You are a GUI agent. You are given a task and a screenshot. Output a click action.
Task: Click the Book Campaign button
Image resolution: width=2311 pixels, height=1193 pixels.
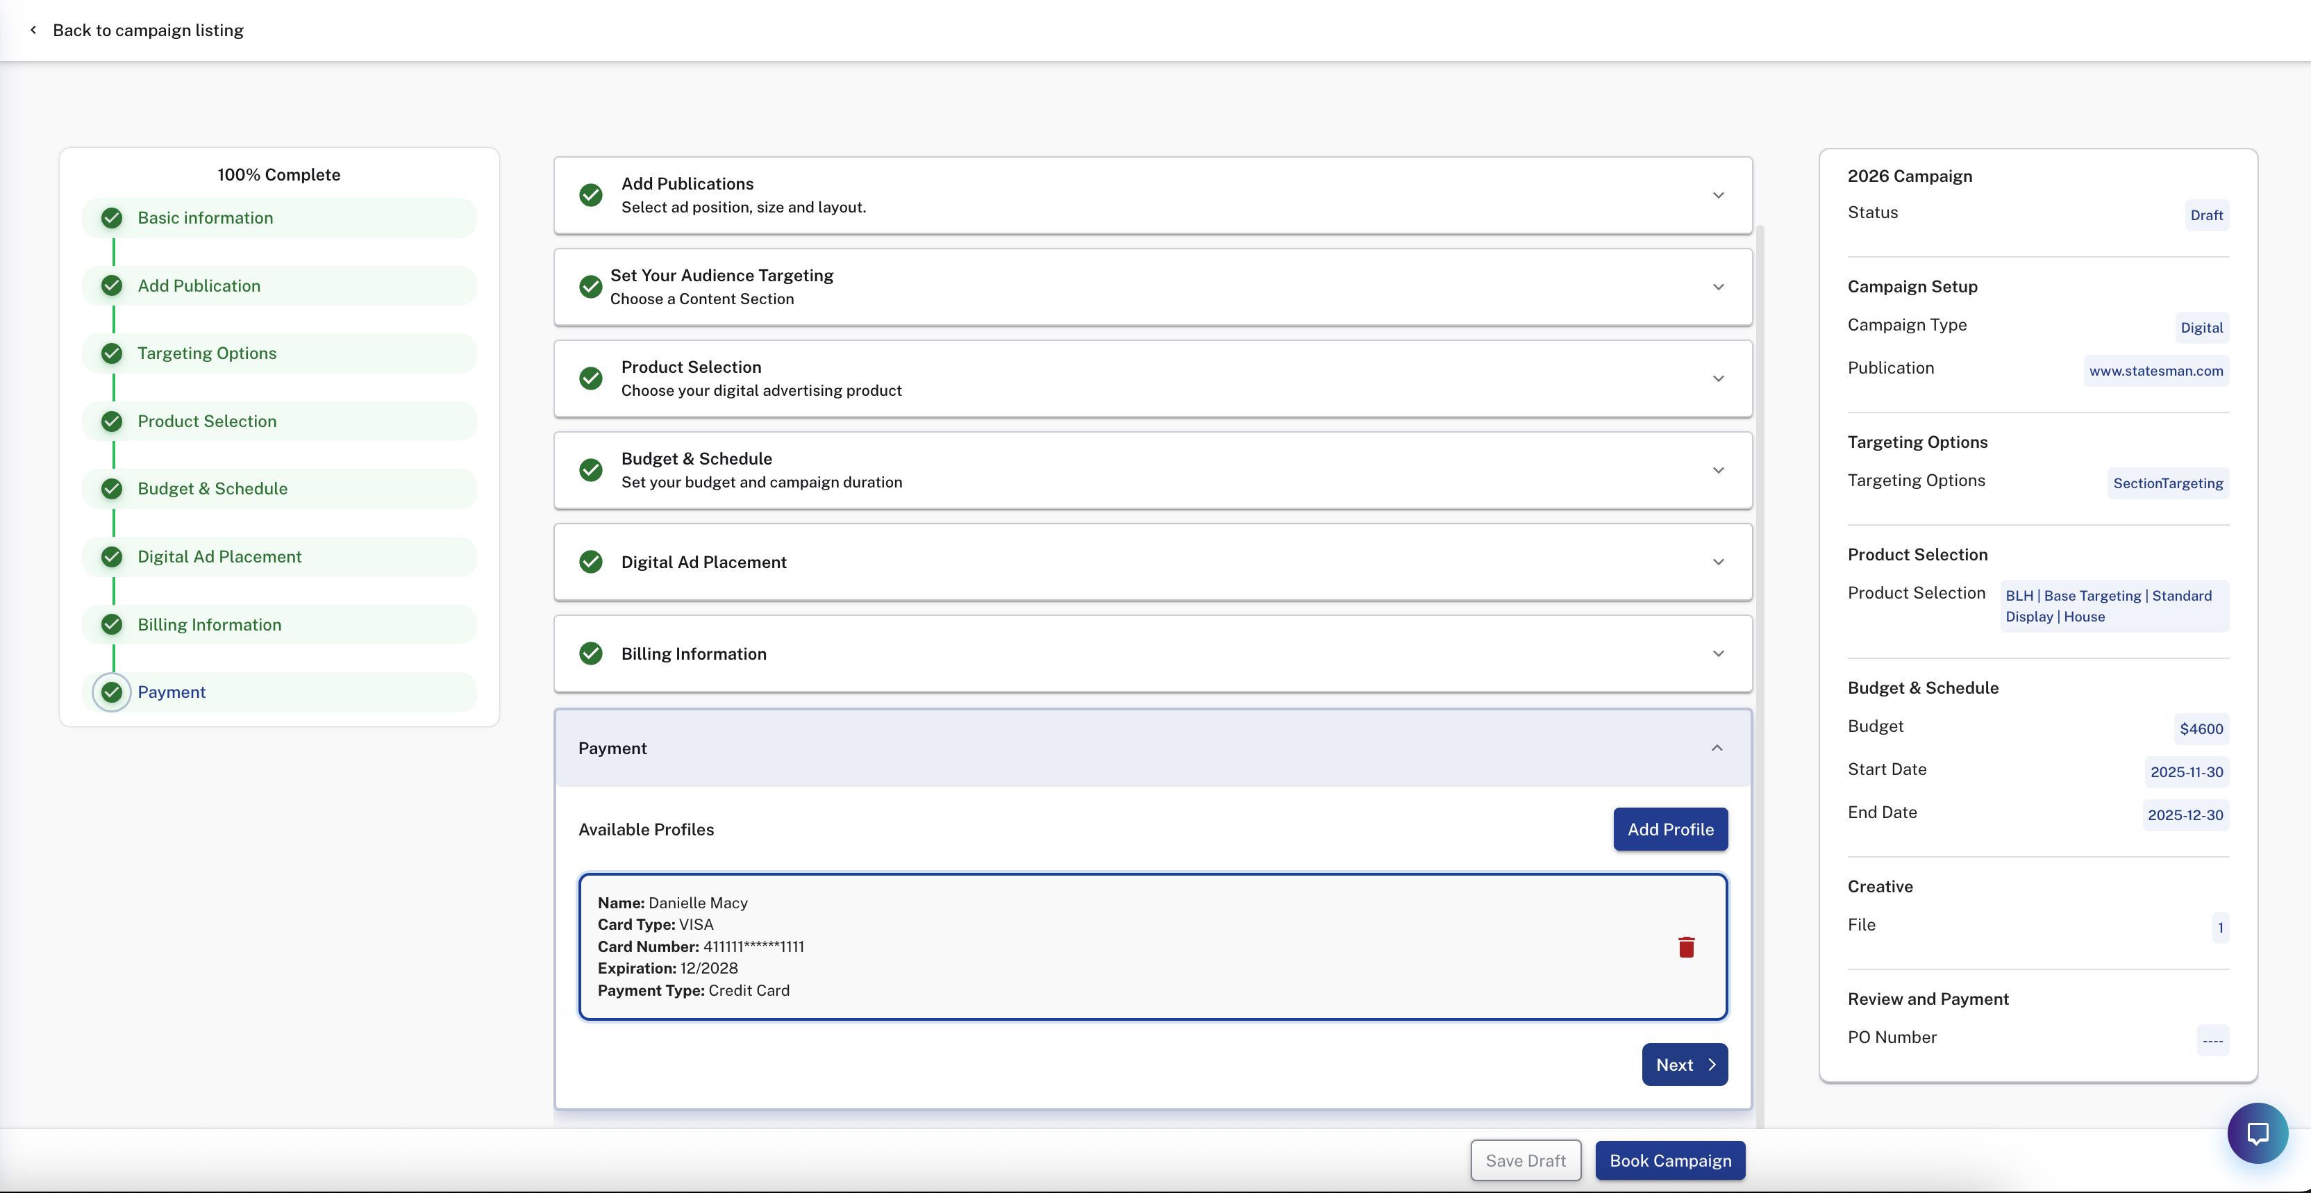1669,1160
